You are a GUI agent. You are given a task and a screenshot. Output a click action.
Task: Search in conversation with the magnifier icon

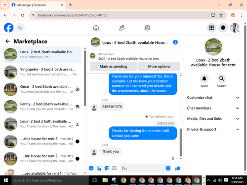(221, 78)
